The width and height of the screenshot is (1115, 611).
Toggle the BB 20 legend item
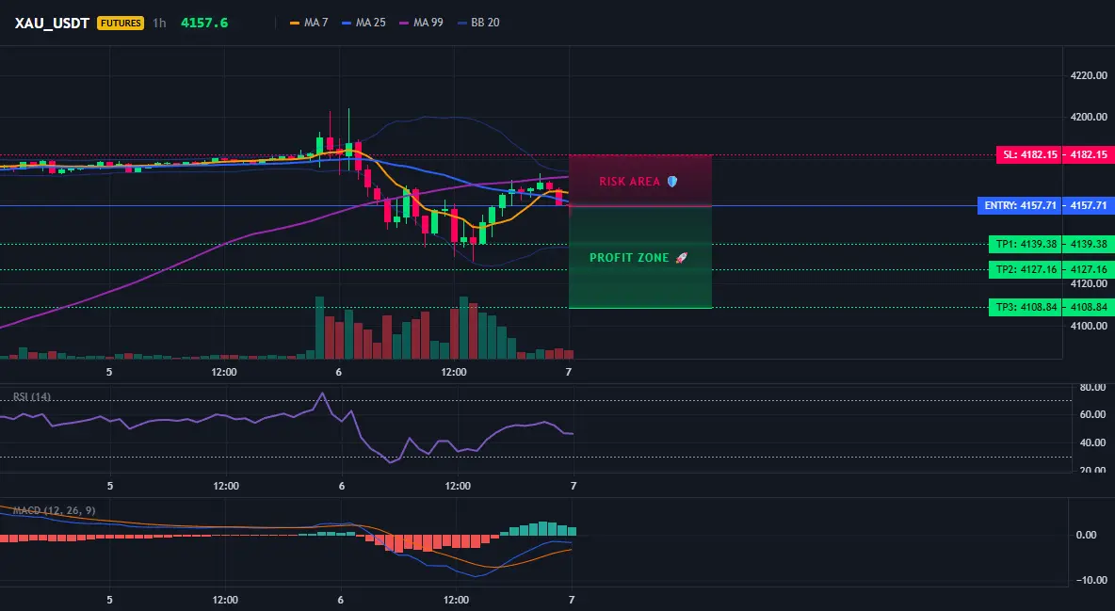(477, 23)
